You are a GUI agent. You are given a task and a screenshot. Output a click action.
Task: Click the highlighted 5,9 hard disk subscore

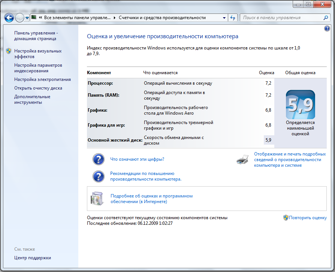tap(269, 140)
